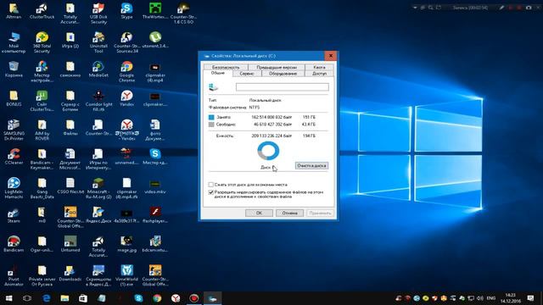Open Bandicam desktop shortcut

14,244
